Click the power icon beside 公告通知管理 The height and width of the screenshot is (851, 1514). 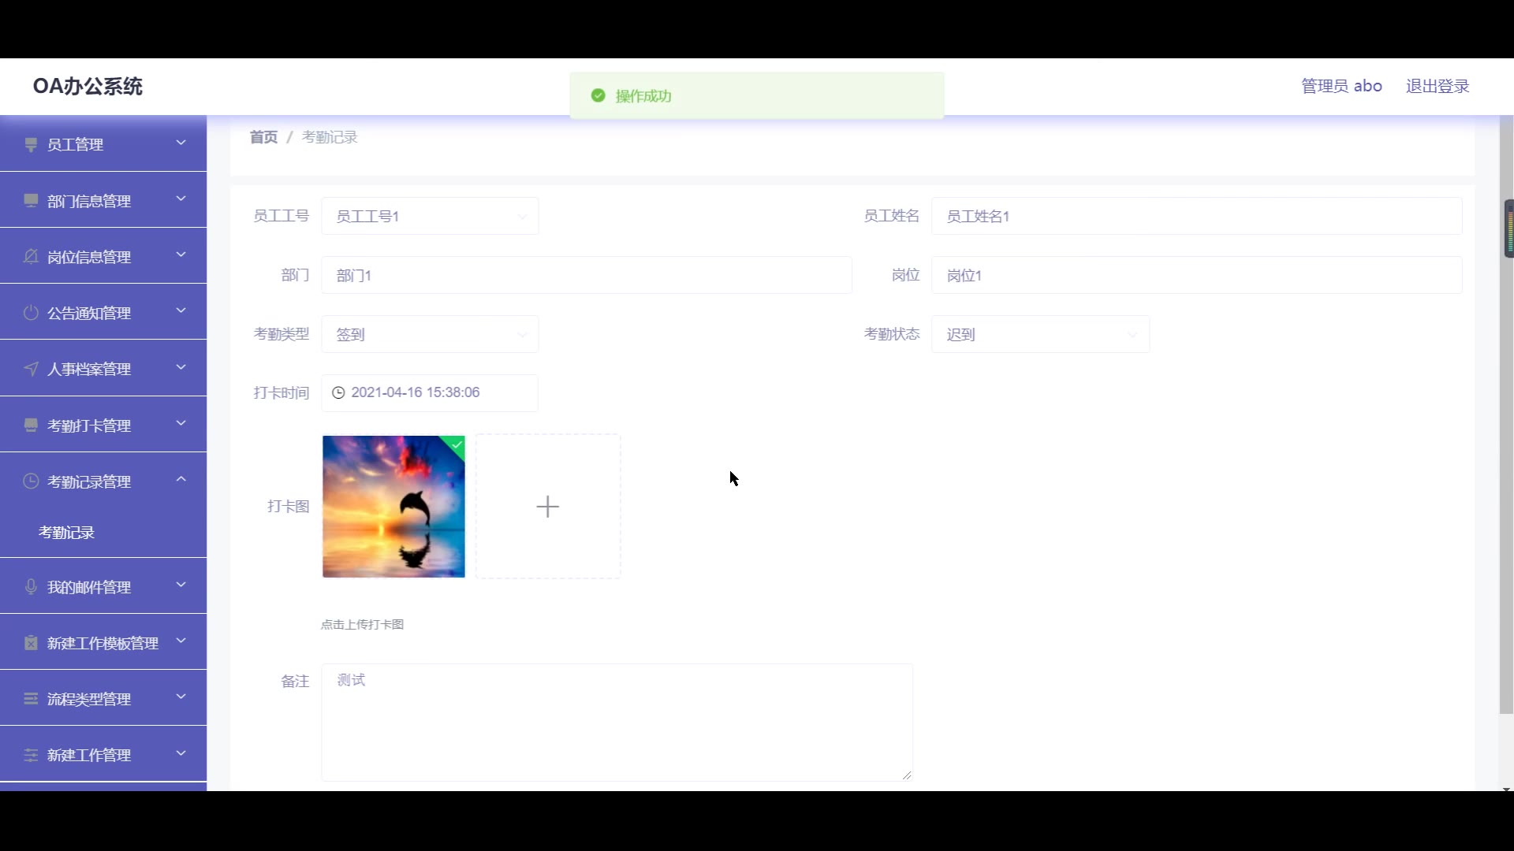click(31, 313)
